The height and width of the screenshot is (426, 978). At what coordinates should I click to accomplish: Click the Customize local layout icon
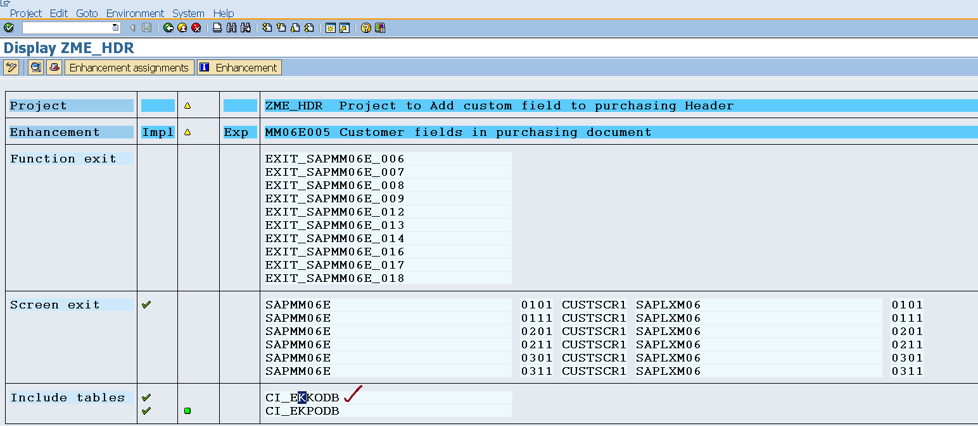coord(380,28)
